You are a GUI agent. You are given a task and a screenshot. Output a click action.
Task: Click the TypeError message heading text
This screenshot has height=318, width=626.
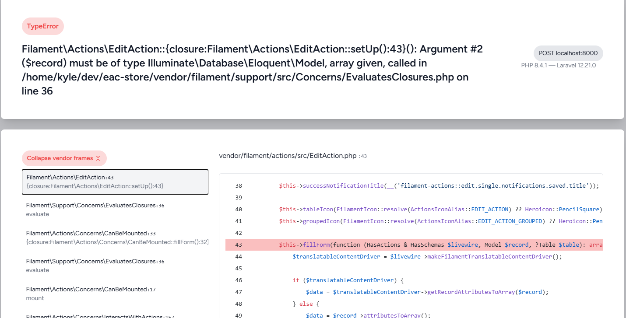pos(252,70)
